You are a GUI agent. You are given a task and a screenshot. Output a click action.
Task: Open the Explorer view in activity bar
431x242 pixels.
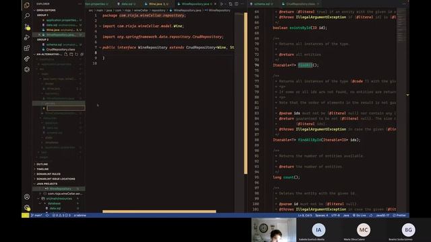27,5
